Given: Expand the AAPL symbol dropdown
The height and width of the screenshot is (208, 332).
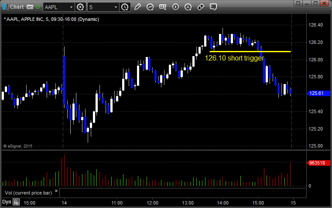Looking at the screenshot, I should [72, 7].
